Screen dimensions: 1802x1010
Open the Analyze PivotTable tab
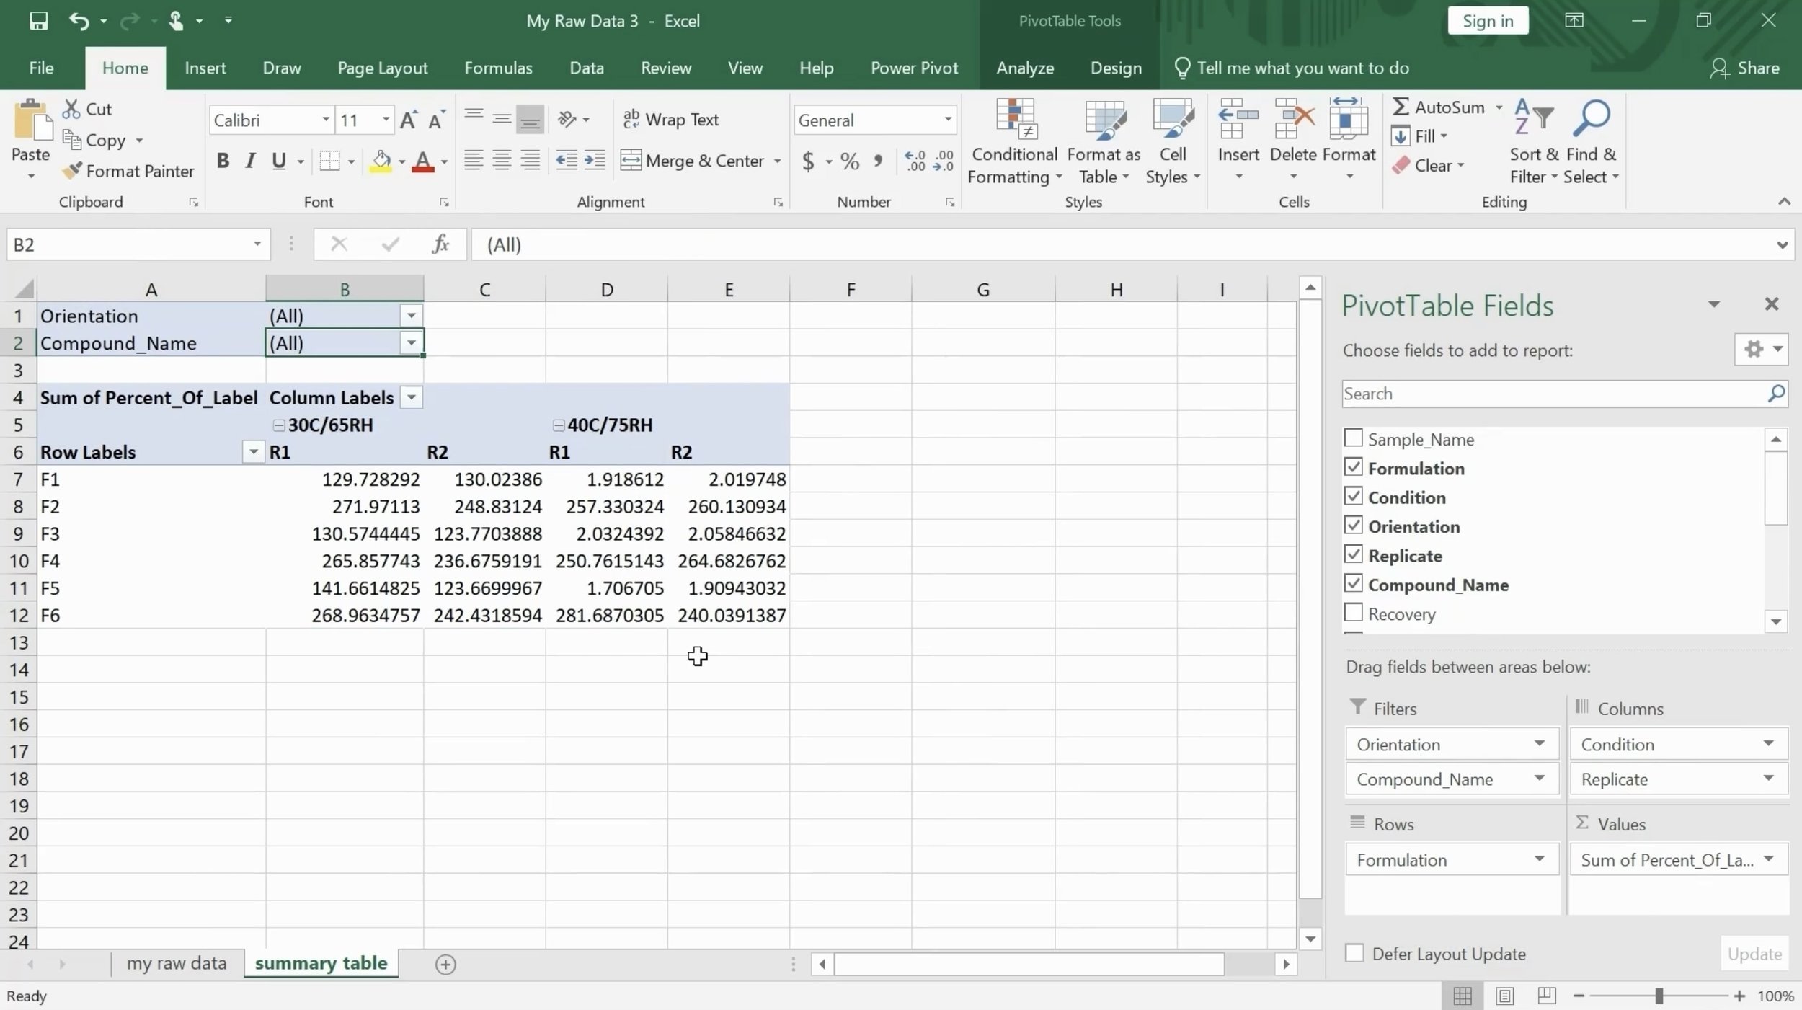(1024, 68)
